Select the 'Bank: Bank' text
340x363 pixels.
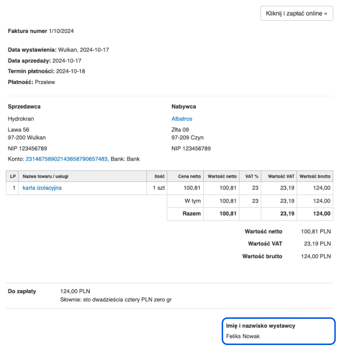pyautogui.click(x=125, y=159)
